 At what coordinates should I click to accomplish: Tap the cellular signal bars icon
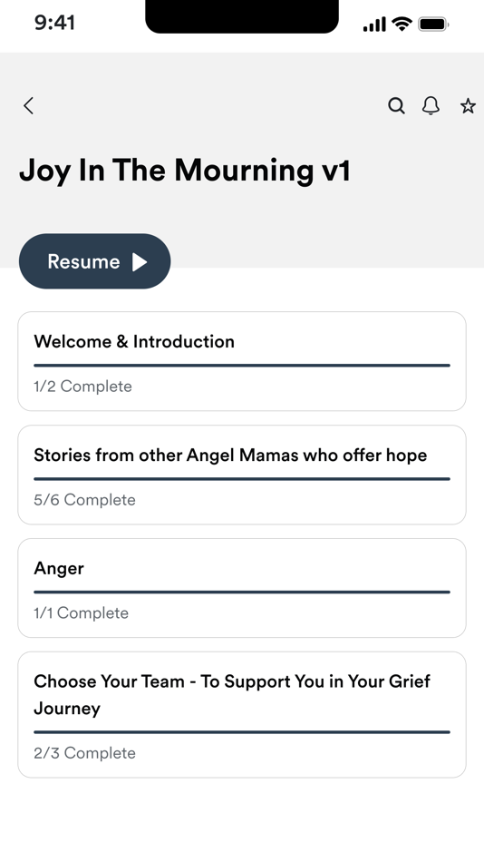point(374,24)
